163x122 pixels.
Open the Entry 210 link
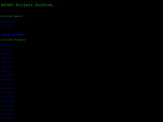tap(7, 66)
